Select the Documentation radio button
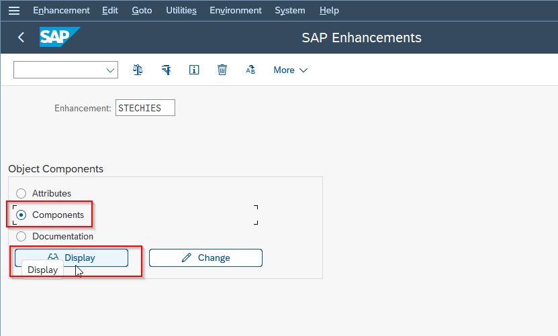558x336 pixels. (x=21, y=237)
